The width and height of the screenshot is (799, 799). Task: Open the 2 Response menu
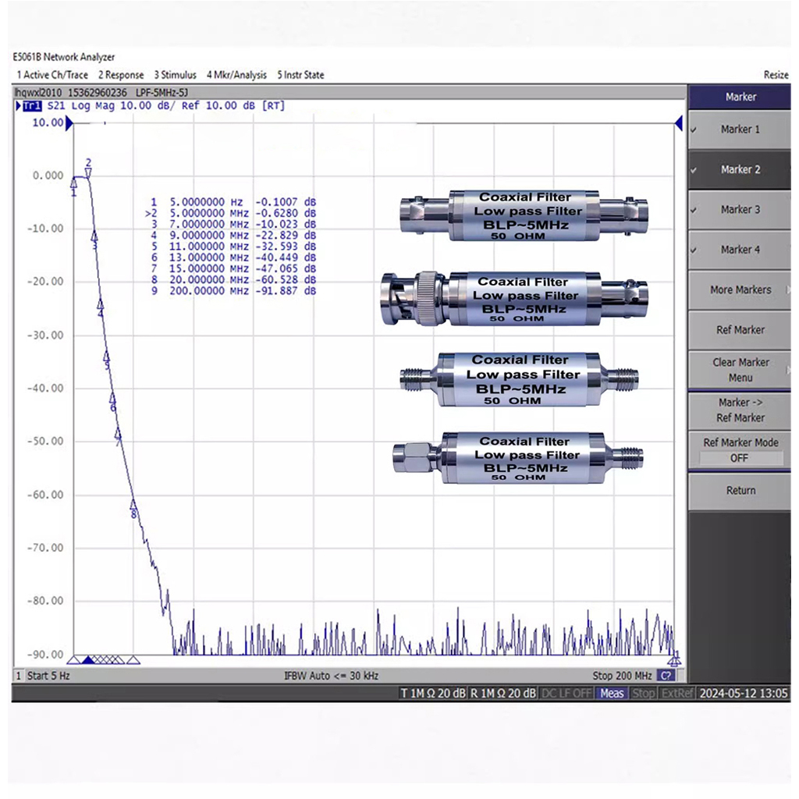pyautogui.click(x=121, y=75)
